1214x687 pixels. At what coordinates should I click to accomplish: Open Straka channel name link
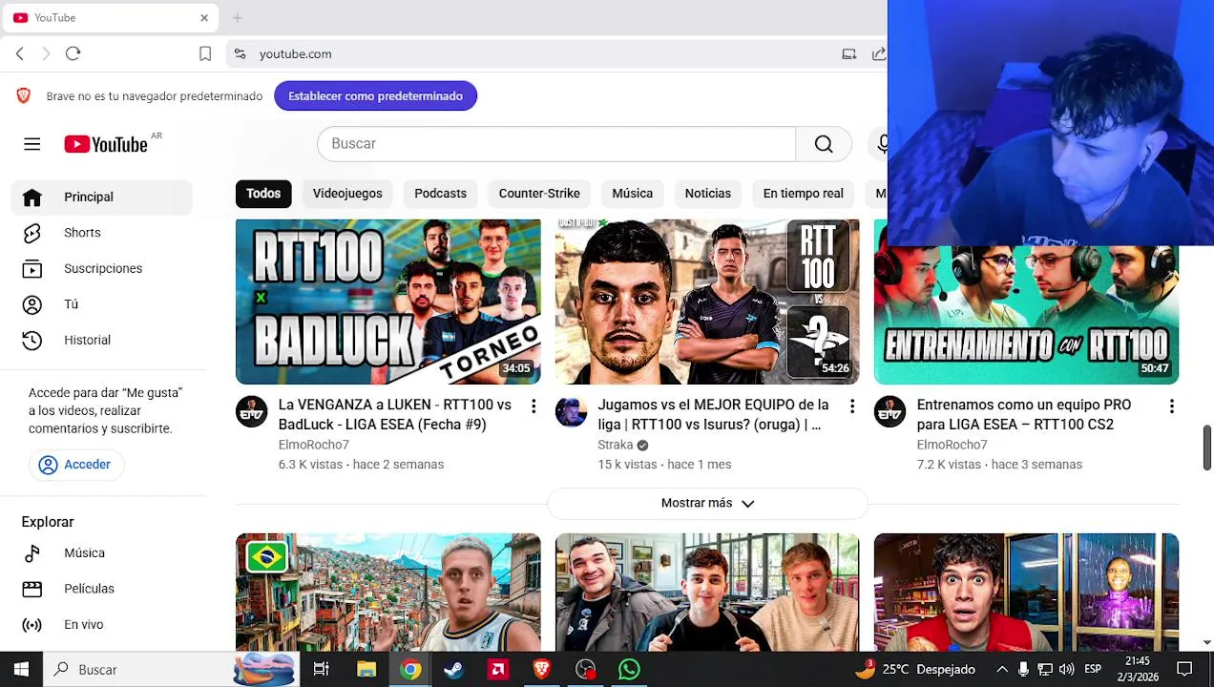615,446
